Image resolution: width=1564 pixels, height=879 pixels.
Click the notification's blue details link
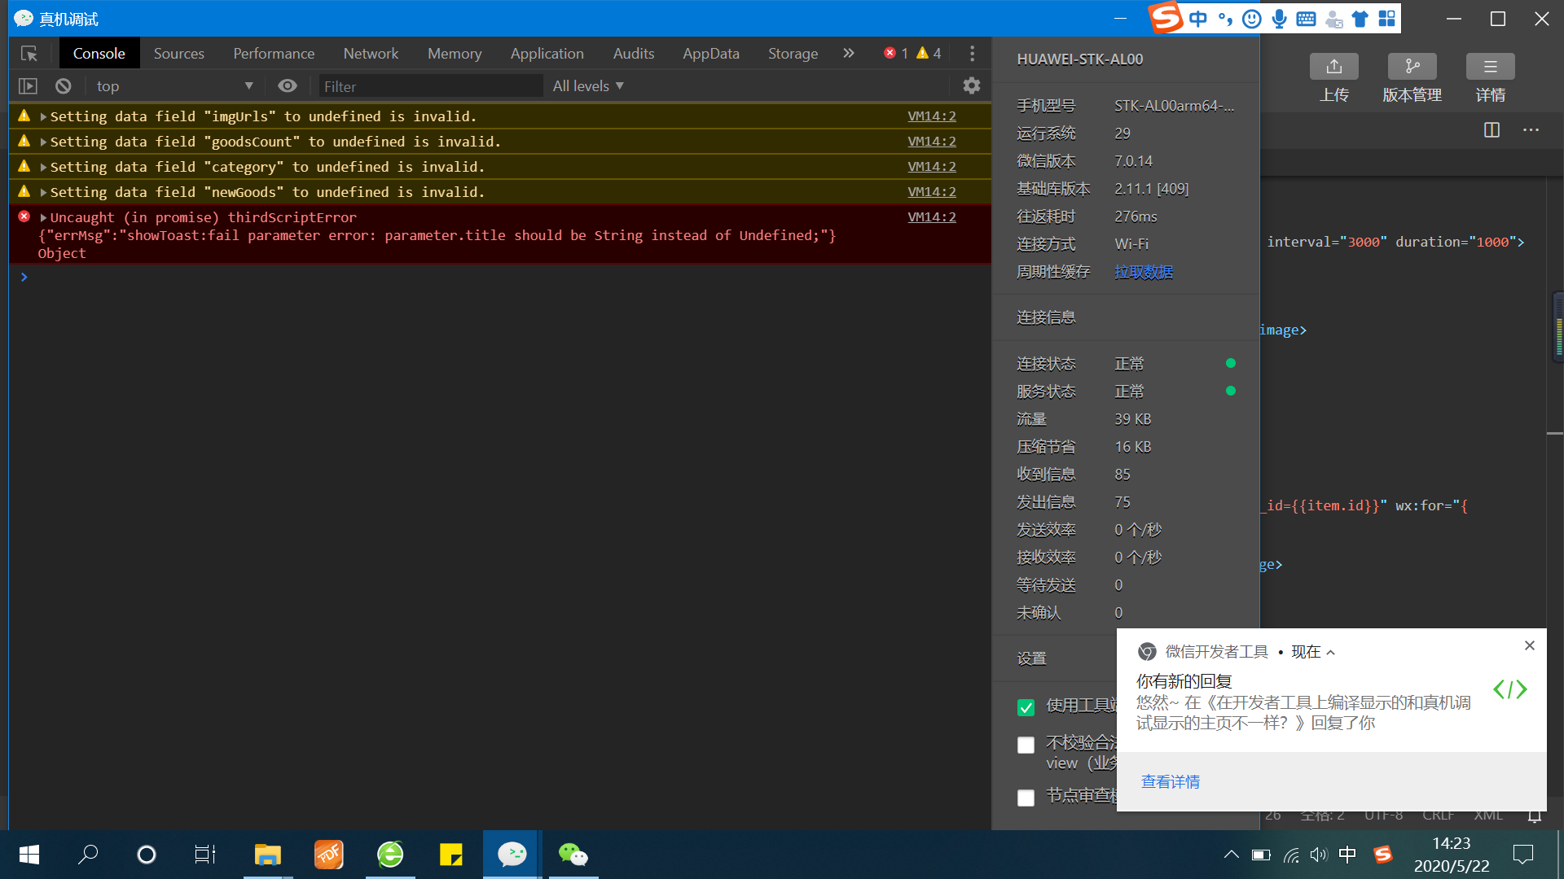point(1170,782)
